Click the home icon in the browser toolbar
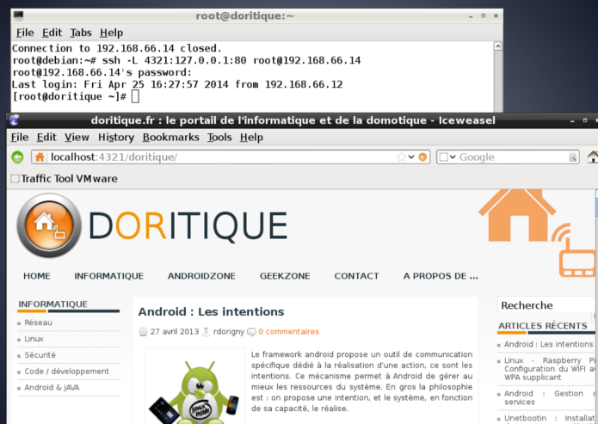598x424 pixels. pos(592,157)
